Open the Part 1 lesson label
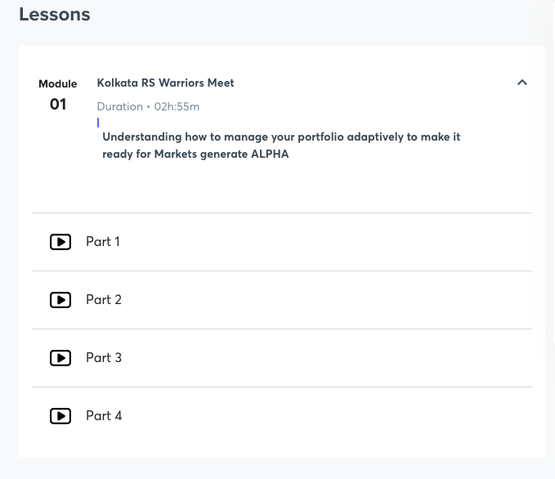555x479 pixels. 103,241
